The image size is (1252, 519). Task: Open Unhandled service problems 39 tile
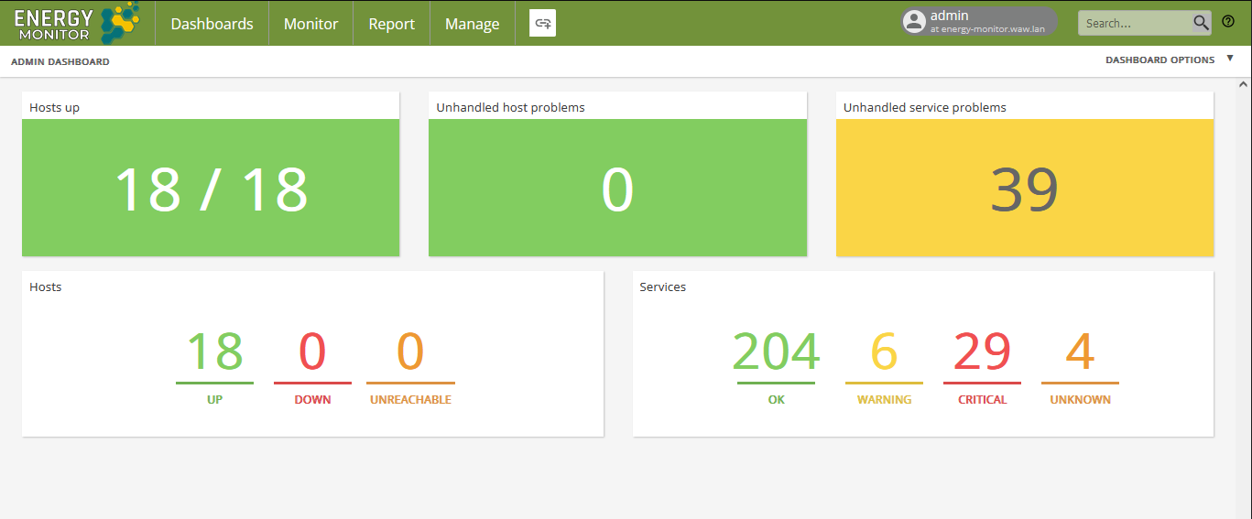tap(1025, 188)
